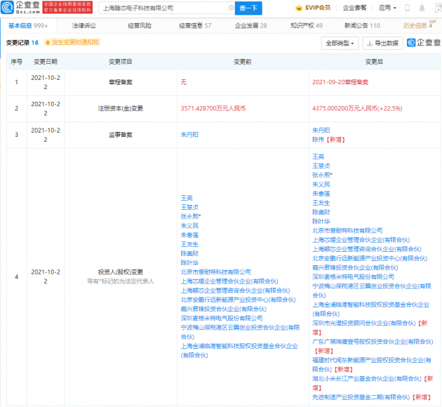442x407 pixels.
Task: Click the 企查查 logo in header
Action: pyautogui.click(x=20, y=8)
